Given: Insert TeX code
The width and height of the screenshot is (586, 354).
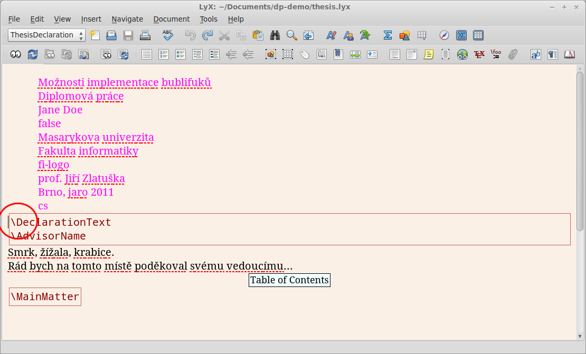Looking at the screenshot, I should click(479, 54).
